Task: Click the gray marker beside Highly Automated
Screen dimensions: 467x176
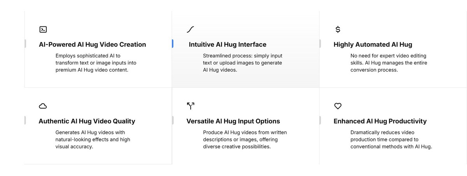Action: point(320,44)
